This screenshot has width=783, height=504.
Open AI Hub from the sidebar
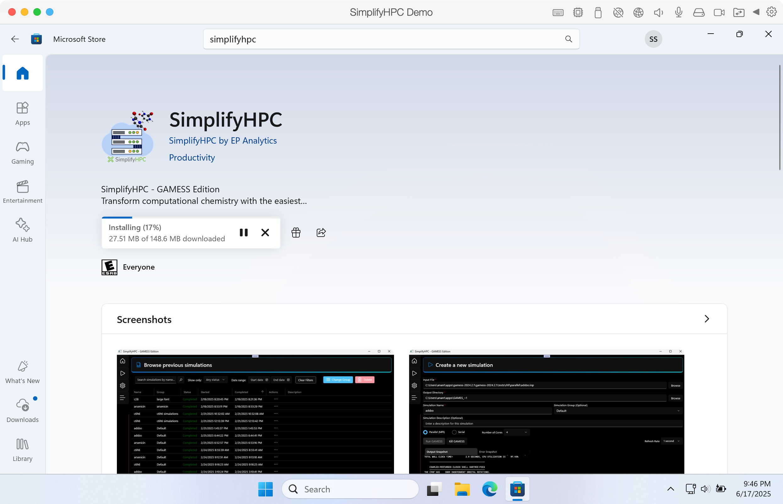pyautogui.click(x=23, y=230)
